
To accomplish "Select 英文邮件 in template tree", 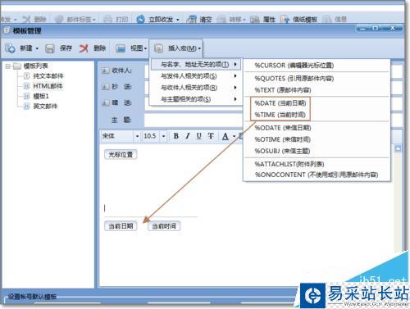I will click(45, 106).
